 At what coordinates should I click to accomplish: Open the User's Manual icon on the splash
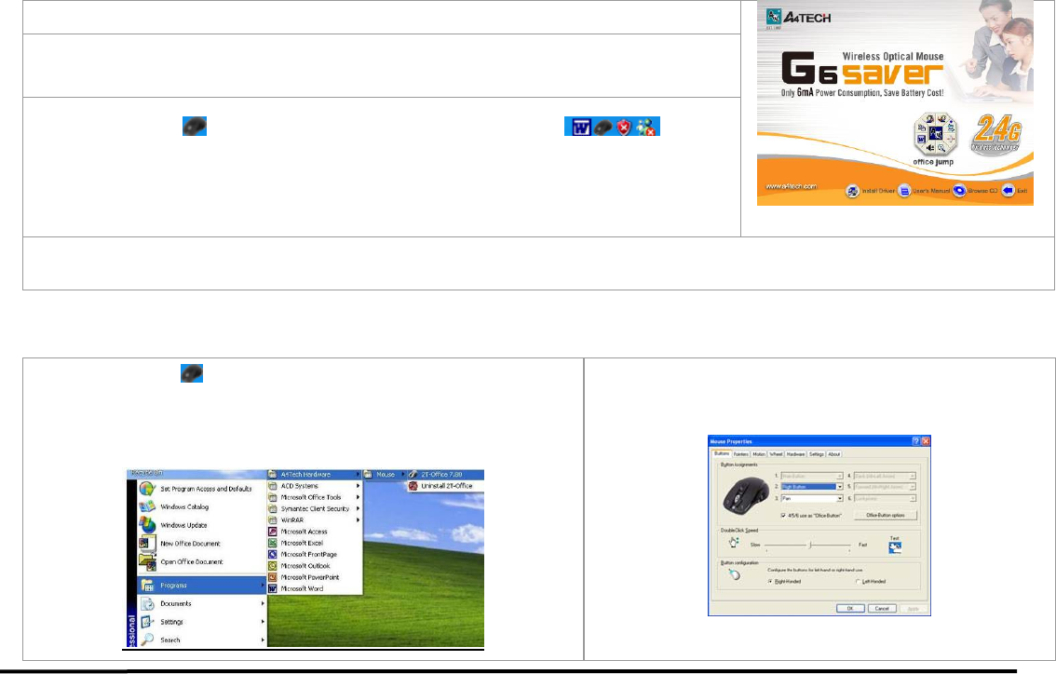pyautogui.click(x=904, y=191)
